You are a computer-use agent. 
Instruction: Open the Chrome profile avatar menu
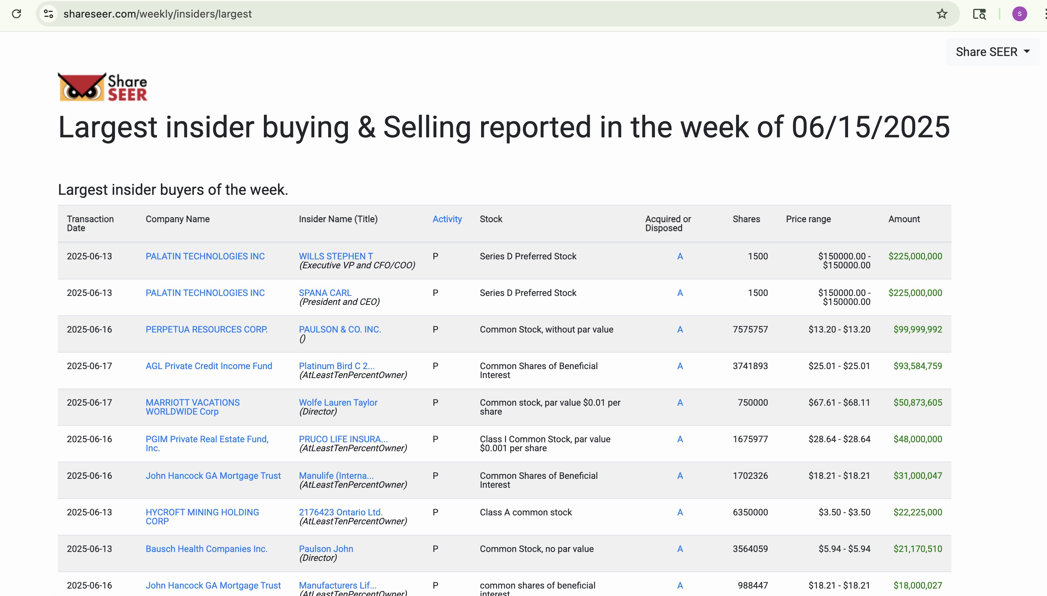coord(1019,14)
